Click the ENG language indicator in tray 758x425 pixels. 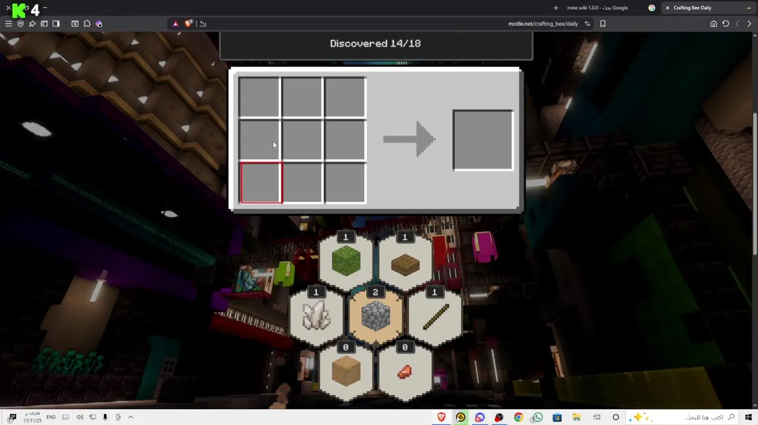[x=51, y=417]
